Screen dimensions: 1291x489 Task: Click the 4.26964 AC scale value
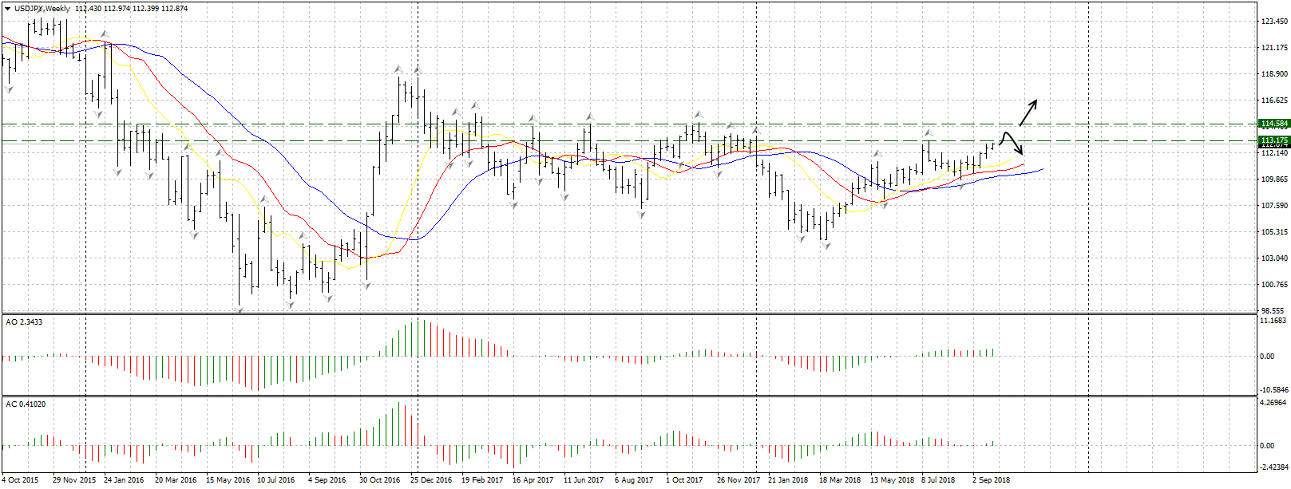click(1273, 403)
